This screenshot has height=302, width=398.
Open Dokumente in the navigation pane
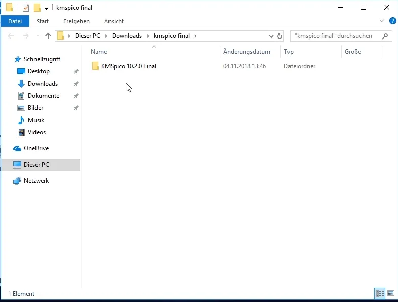click(x=44, y=96)
